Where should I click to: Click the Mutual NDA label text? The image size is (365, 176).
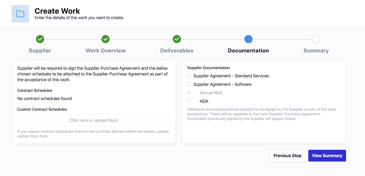[x=211, y=93]
